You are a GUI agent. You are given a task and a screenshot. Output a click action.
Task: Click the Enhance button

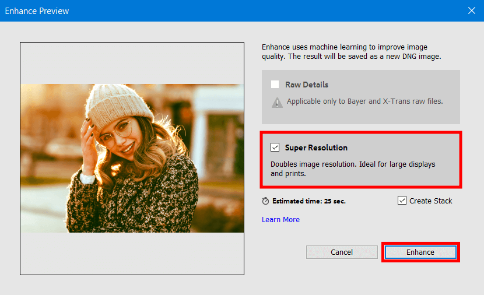point(420,252)
